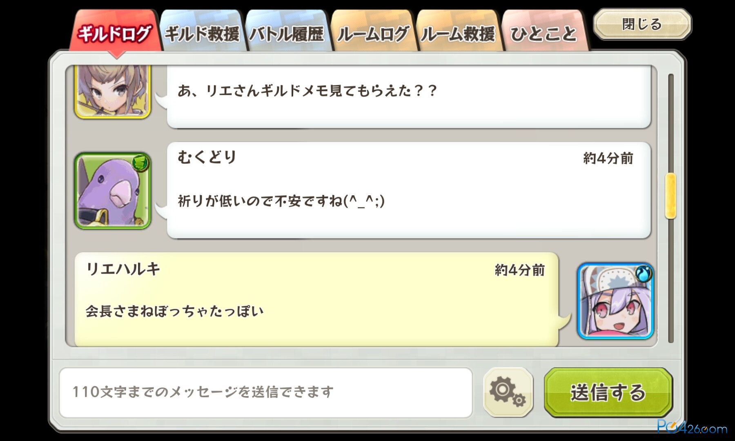The width and height of the screenshot is (735, 441).
Task: Open the ルーム救援 tab
Action: click(x=458, y=33)
